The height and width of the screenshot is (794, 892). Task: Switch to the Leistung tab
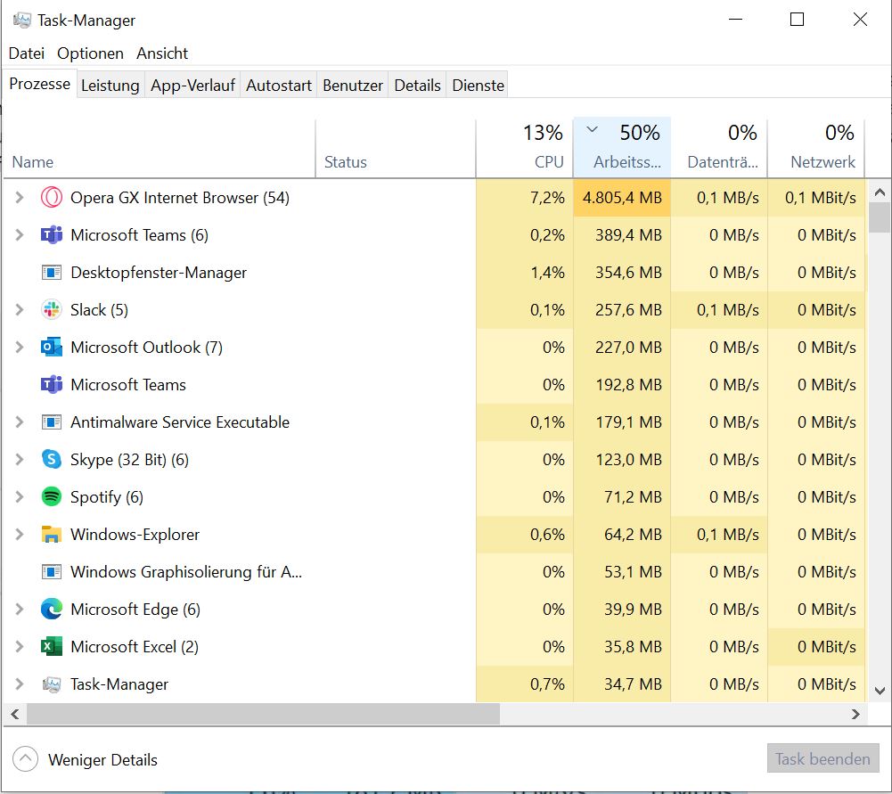tap(110, 86)
